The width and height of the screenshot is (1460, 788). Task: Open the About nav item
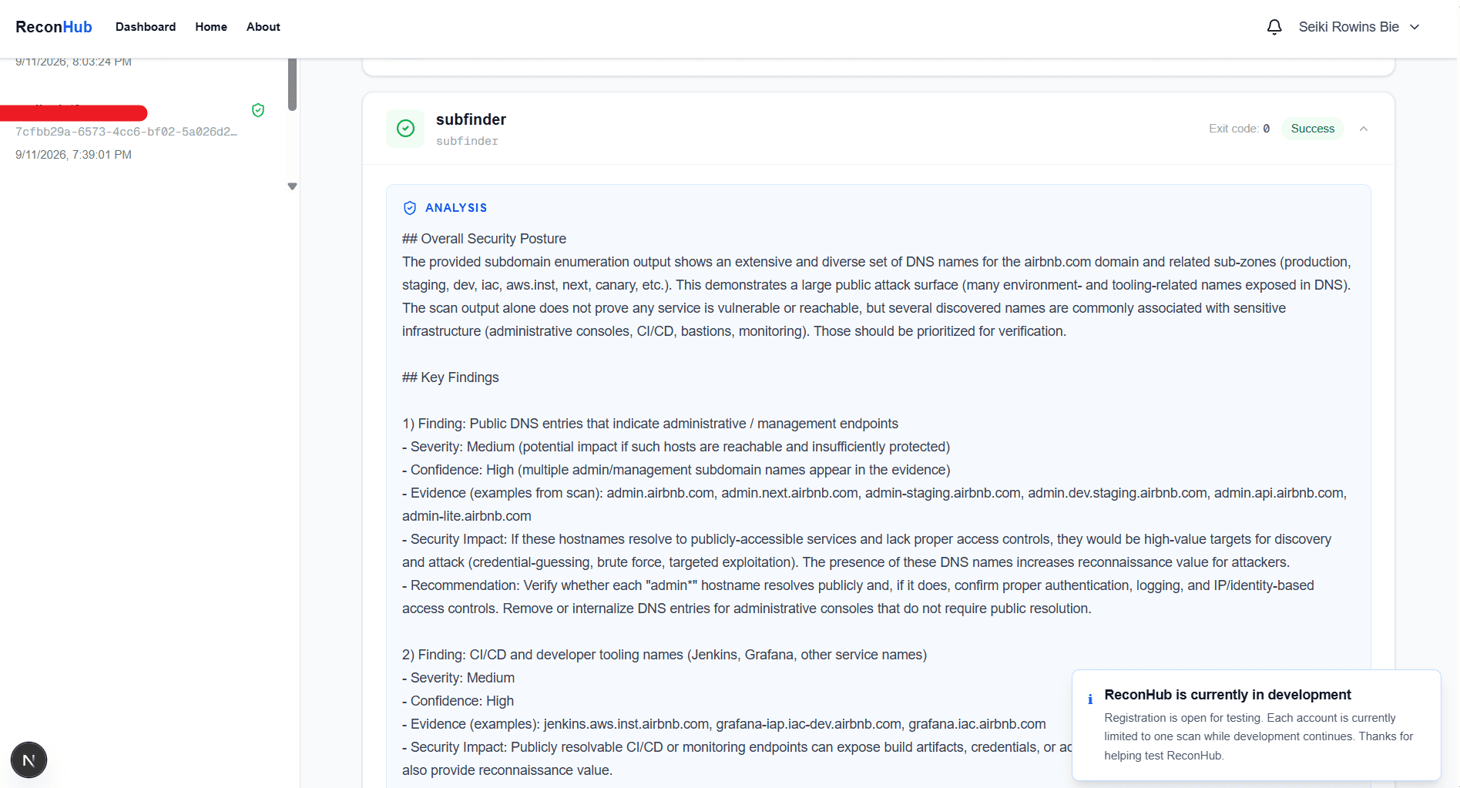263,27
